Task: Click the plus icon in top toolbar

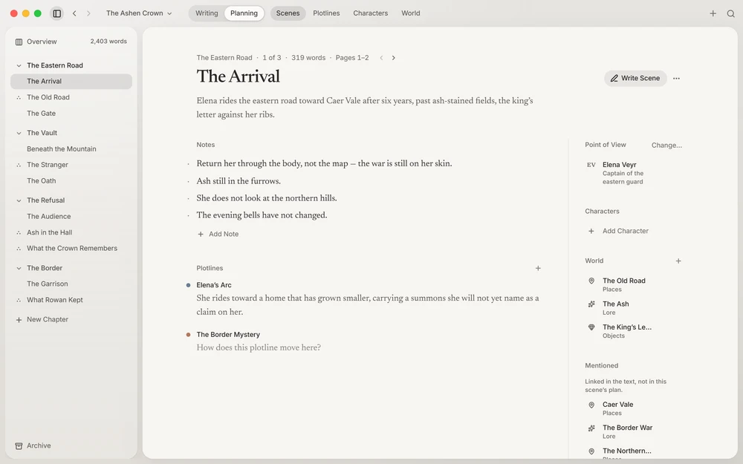Action: click(713, 13)
